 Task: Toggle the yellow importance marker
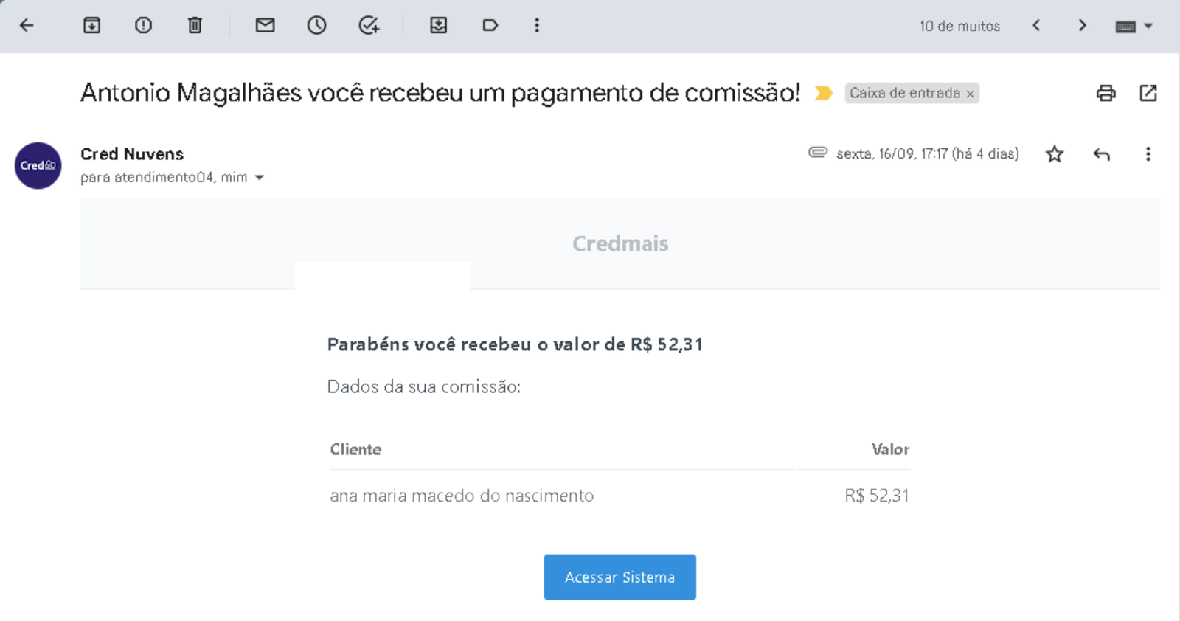[x=823, y=93]
